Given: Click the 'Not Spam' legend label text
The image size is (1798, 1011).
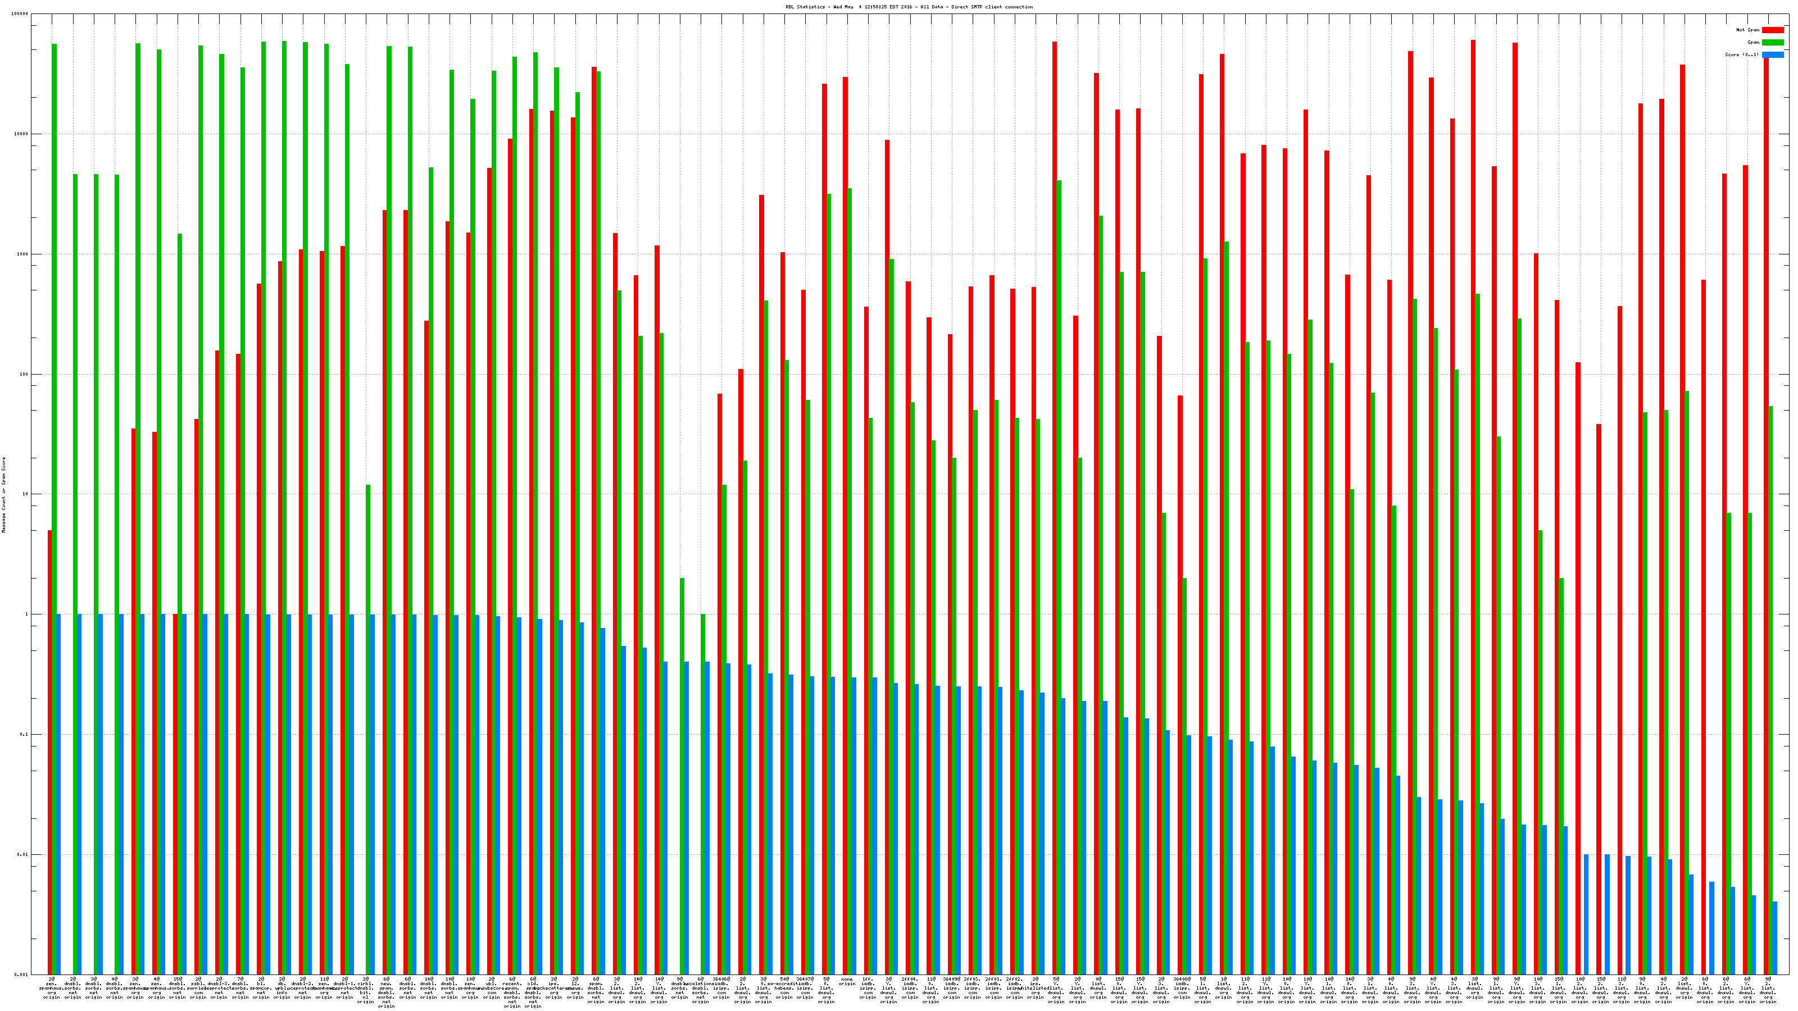Looking at the screenshot, I should 1748,30.
